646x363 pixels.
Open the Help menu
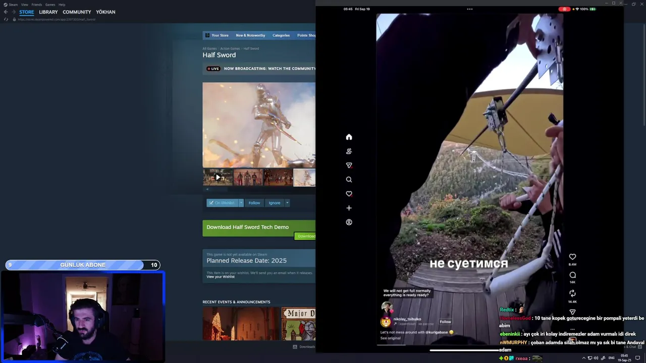click(x=62, y=5)
